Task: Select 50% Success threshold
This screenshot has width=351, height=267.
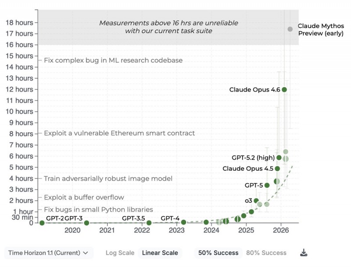Action: 218,253
